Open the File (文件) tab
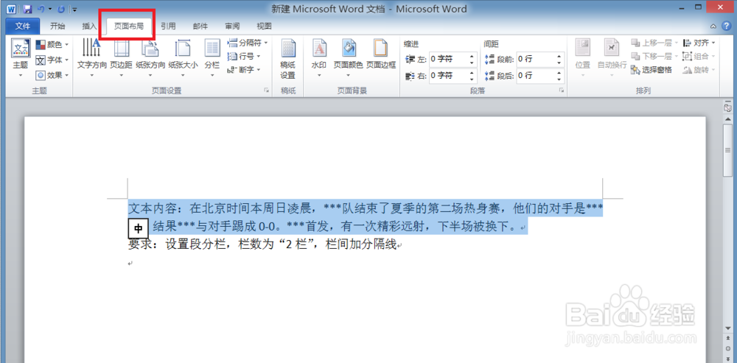The width and height of the screenshot is (737, 363). (23, 26)
